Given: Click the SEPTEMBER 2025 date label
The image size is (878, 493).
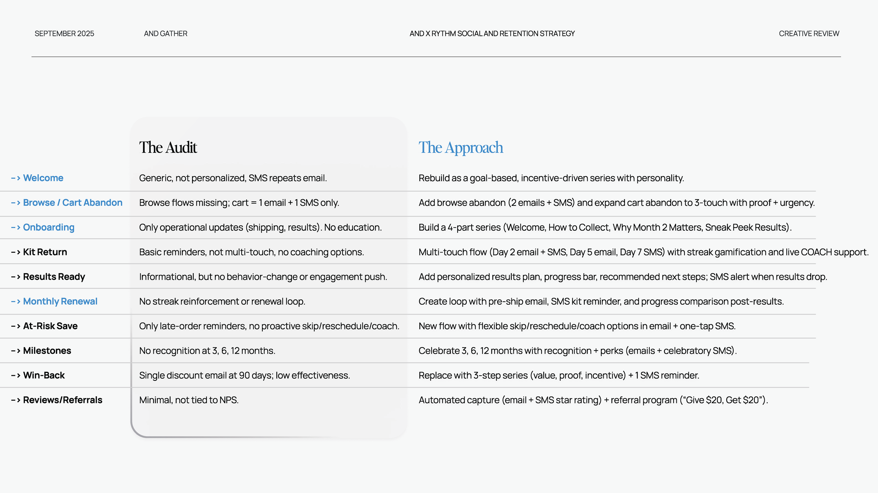Looking at the screenshot, I should (x=64, y=34).
